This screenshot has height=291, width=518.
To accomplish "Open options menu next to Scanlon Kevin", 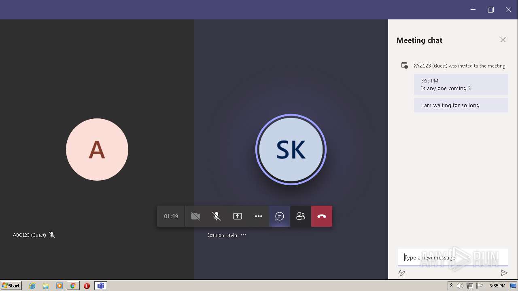I will (244, 235).
